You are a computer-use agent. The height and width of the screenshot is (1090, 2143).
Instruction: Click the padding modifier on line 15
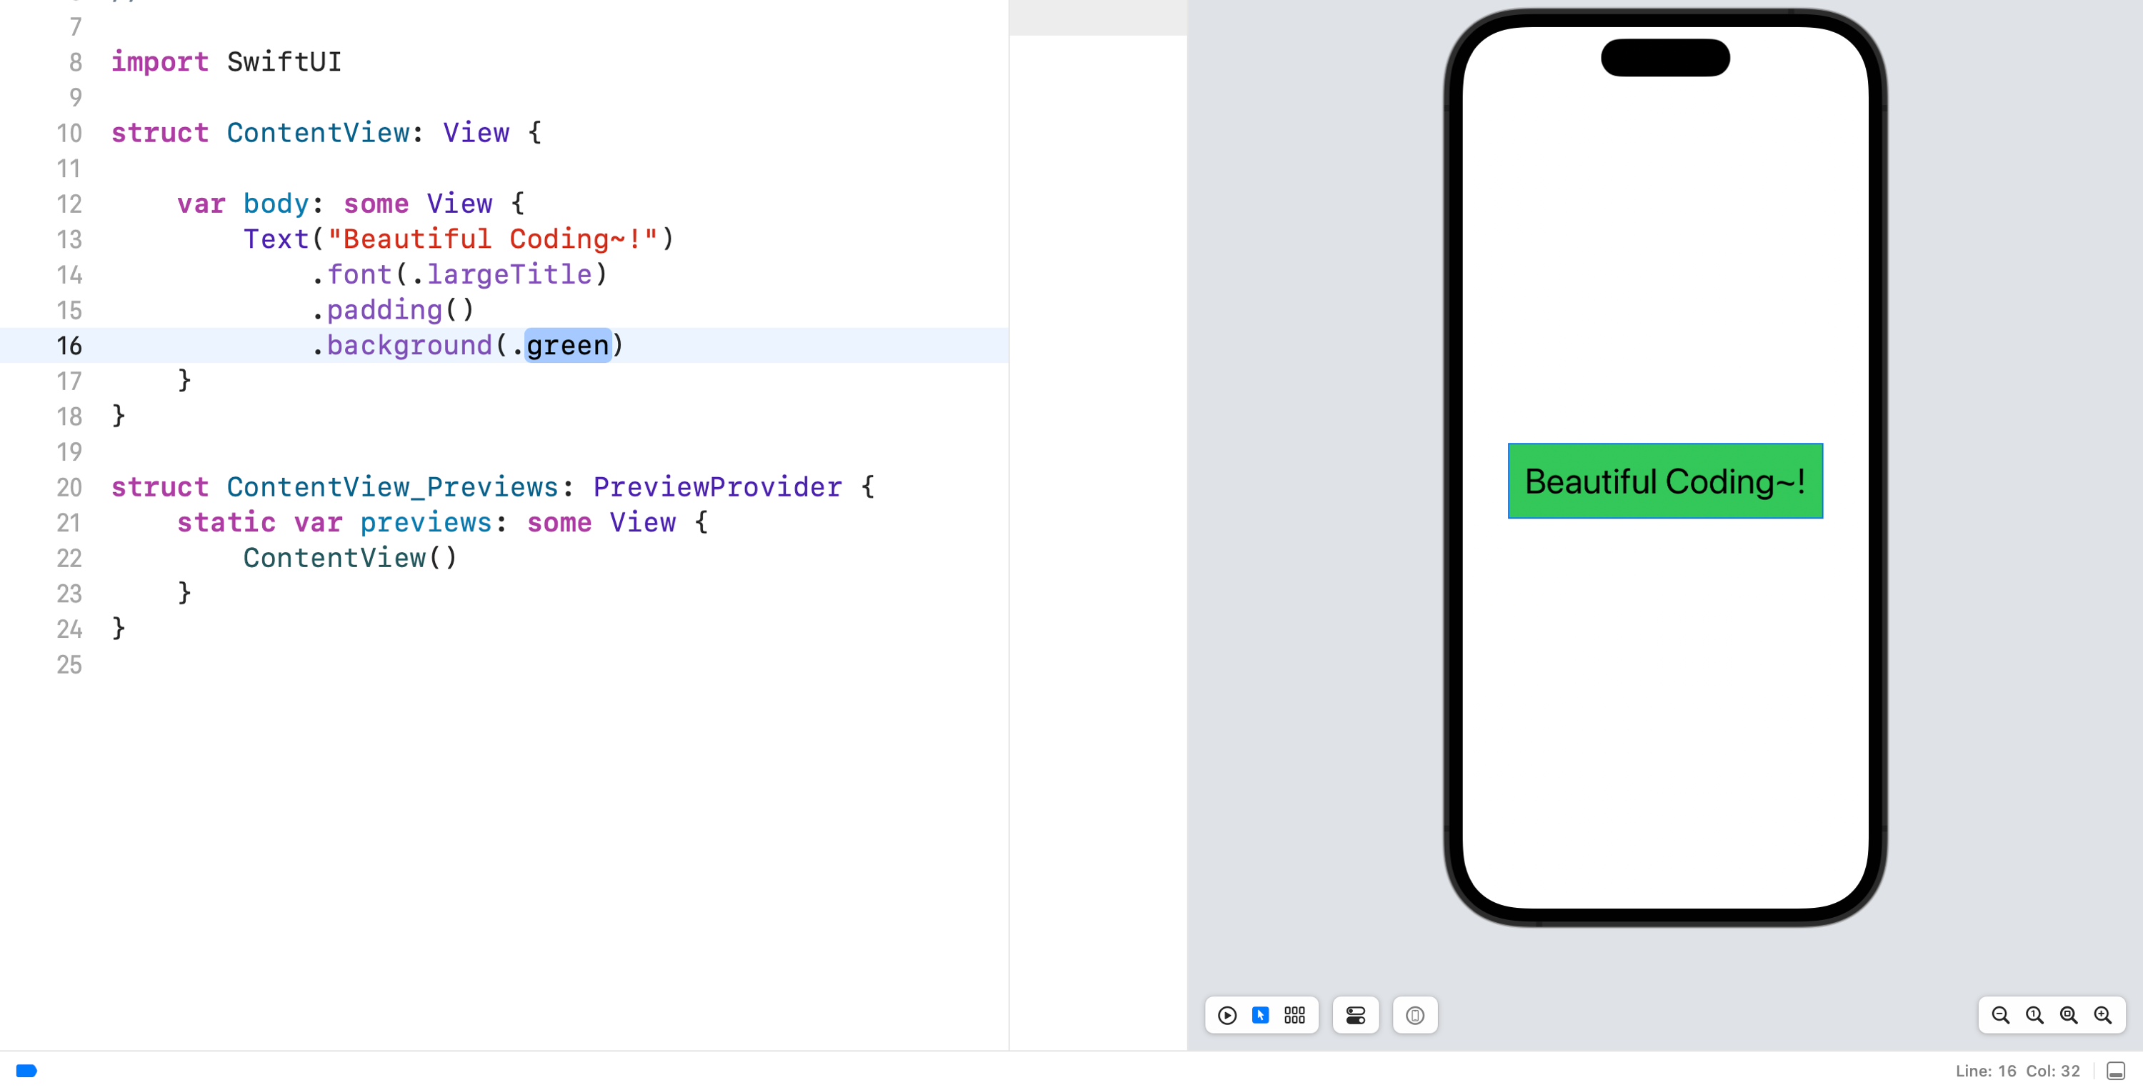[384, 309]
